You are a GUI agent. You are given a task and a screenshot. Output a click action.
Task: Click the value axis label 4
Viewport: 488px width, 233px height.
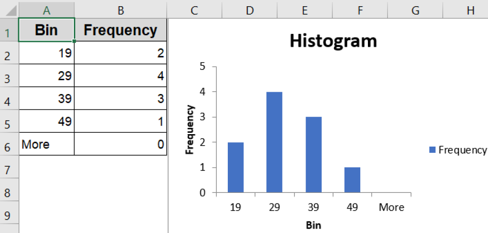click(203, 92)
